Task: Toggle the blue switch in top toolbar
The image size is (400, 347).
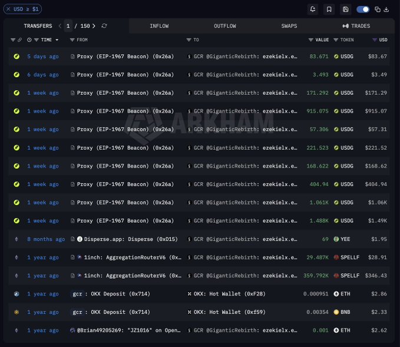Action: coord(363,9)
